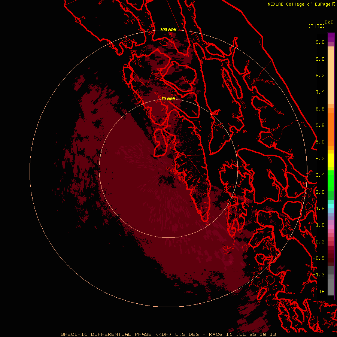Click the 4.2 legend value
Image resolution: width=337 pixels, height=337 pixels.
[x=320, y=159]
